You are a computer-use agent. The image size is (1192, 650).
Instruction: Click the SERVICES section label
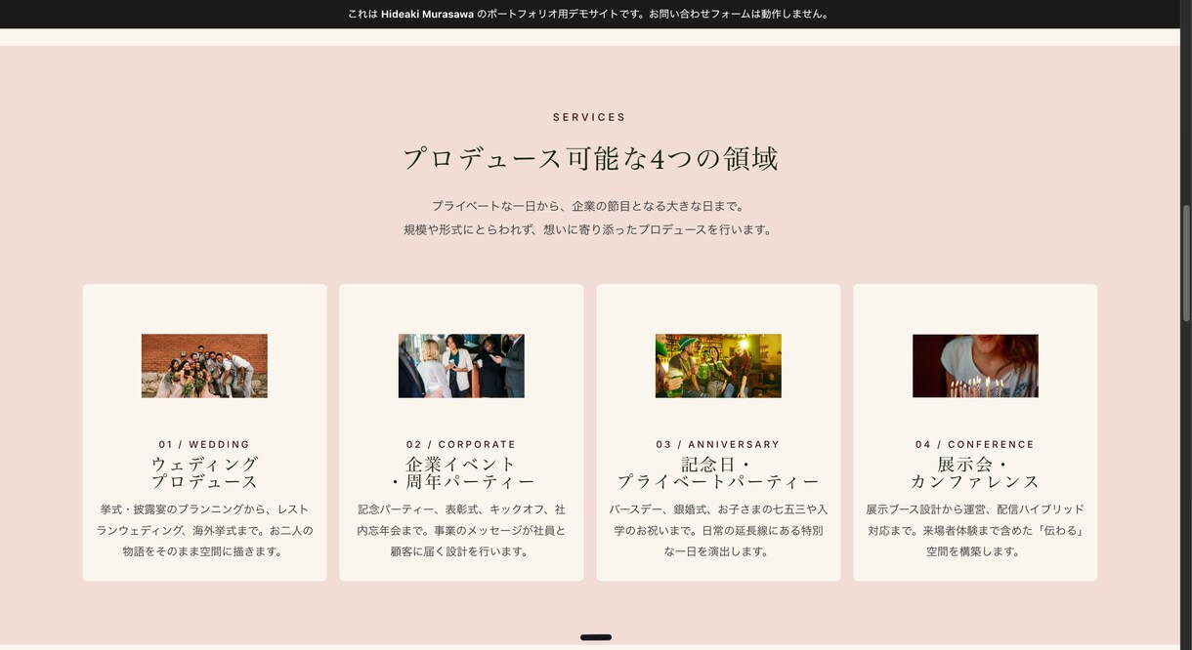(589, 117)
